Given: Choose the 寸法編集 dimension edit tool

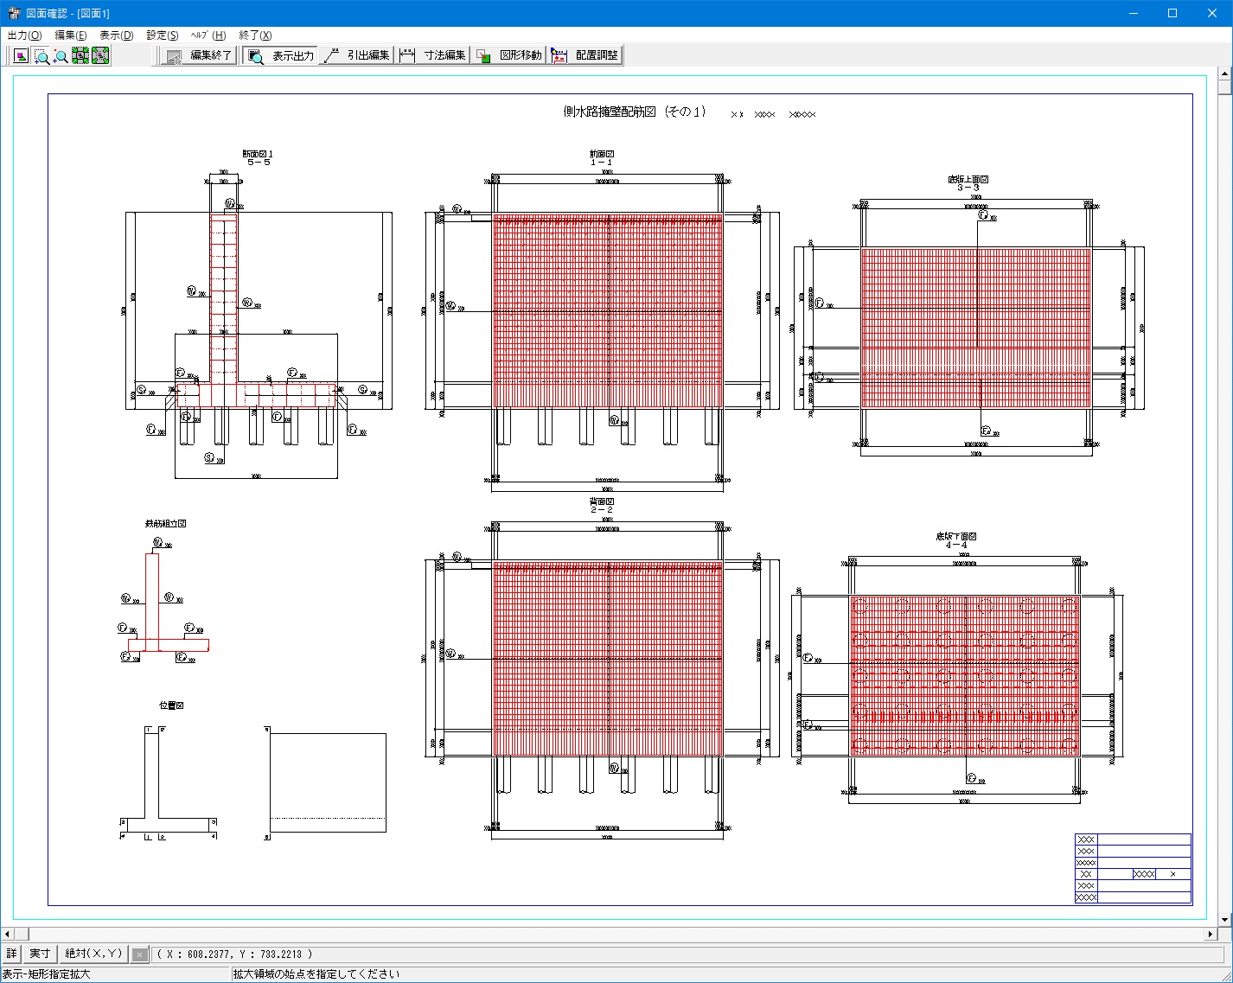Looking at the screenshot, I should 433,56.
